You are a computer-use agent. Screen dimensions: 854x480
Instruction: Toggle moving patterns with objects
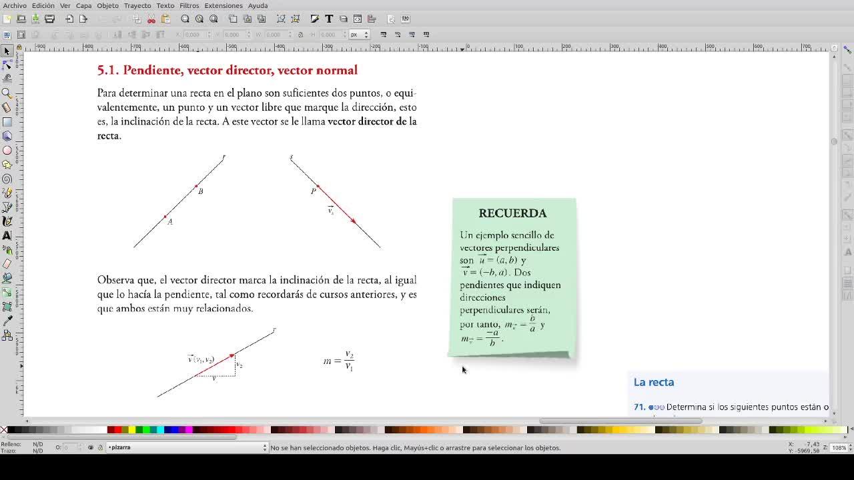[x=426, y=35]
